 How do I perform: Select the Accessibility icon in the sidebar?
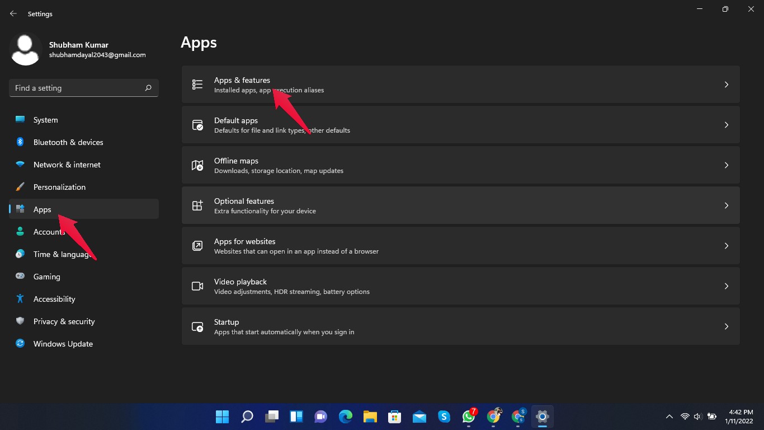coord(20,299)
